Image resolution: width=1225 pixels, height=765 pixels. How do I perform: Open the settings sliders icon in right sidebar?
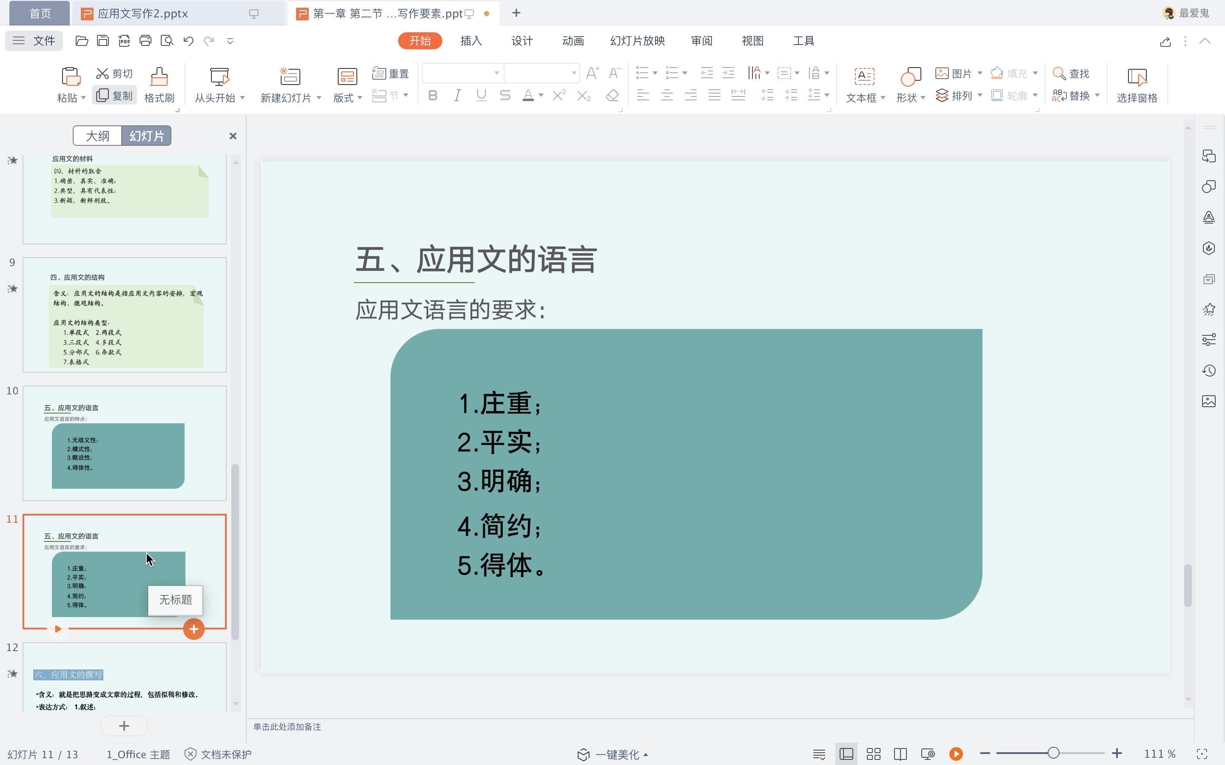(1209, 340)
